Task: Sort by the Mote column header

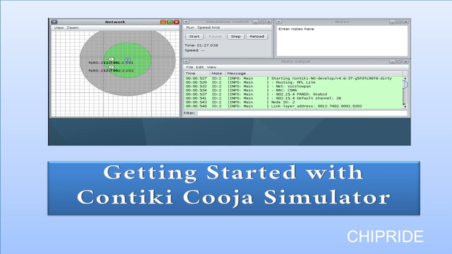Action: 218,73
